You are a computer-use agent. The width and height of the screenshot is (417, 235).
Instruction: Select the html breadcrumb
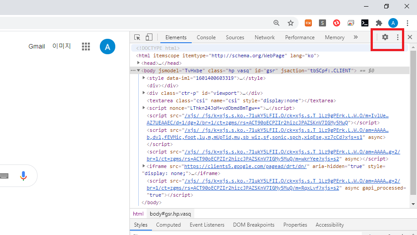click(x=138, y=214)
